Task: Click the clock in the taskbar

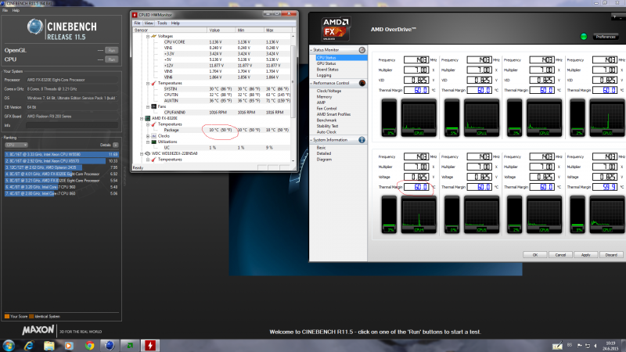Action: click(x=610, y=346)
